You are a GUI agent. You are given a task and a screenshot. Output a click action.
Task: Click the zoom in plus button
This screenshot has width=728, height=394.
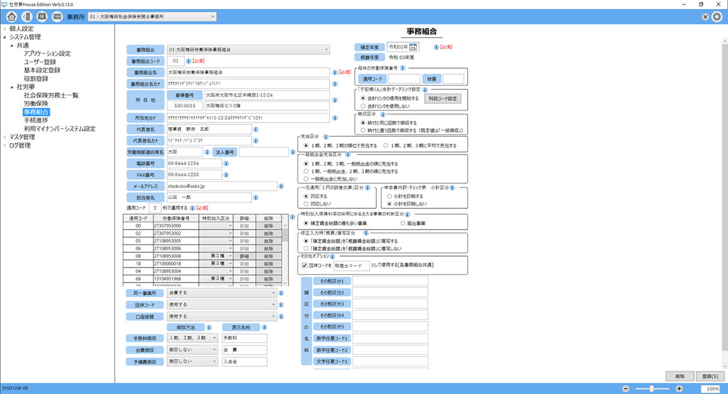[679, 389]
